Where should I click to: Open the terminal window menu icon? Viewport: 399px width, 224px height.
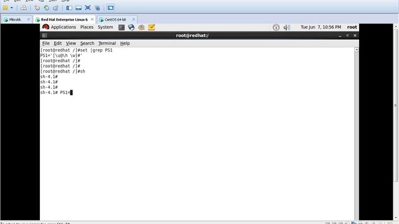pos(44,35)
